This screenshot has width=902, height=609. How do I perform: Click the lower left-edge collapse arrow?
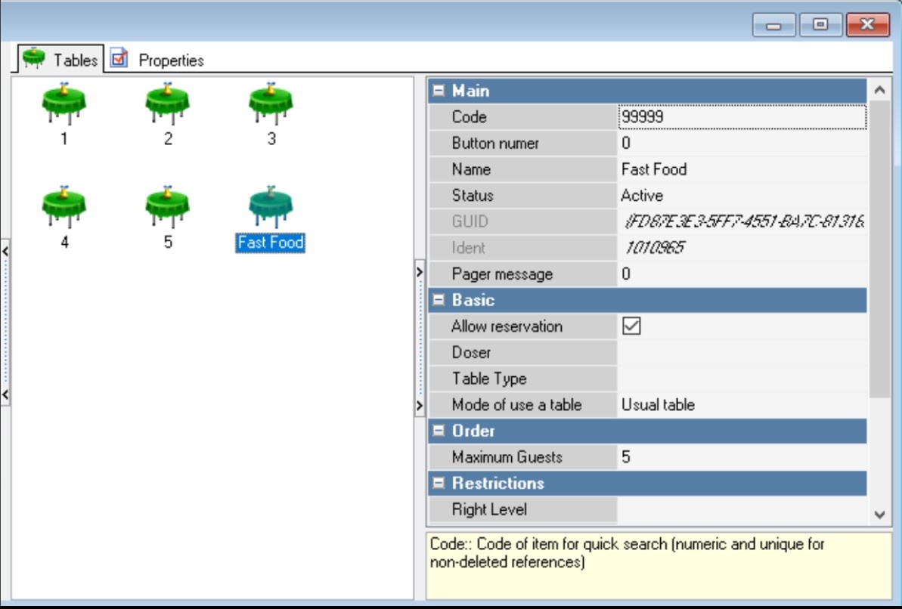click(x=5, y=394)
